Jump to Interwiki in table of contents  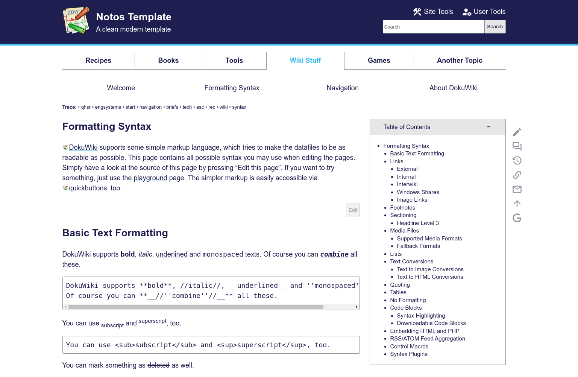tap(407, 184)
